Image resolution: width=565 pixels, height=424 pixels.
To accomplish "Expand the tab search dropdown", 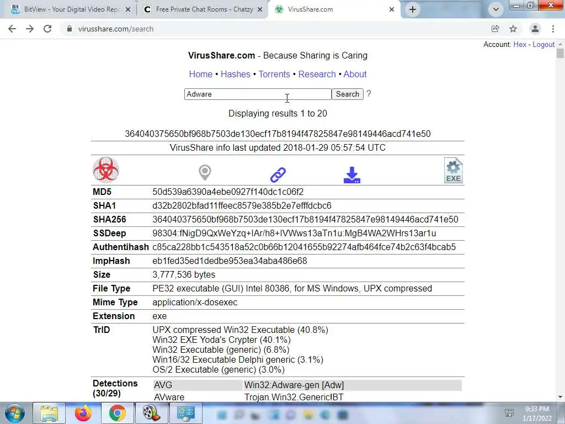I will 496,9.
